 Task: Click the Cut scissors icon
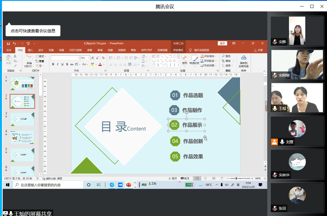click(x=15, y=56)
